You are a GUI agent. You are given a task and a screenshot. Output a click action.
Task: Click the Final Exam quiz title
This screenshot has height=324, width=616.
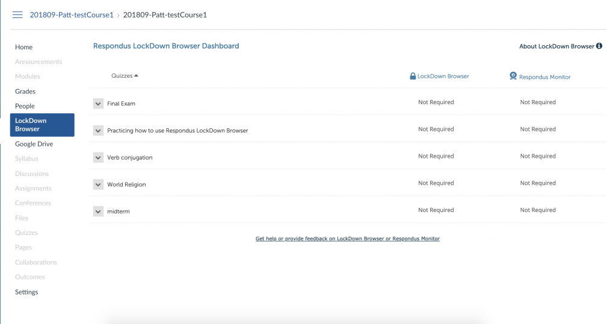121,104
